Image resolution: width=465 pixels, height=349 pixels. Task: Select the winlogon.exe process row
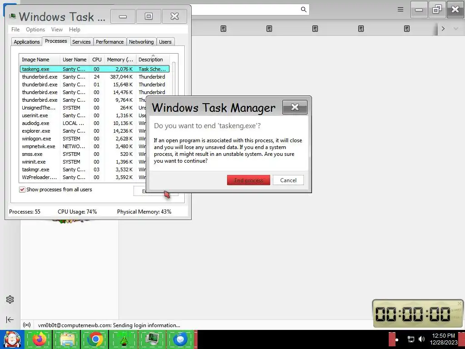pos(83,138)
